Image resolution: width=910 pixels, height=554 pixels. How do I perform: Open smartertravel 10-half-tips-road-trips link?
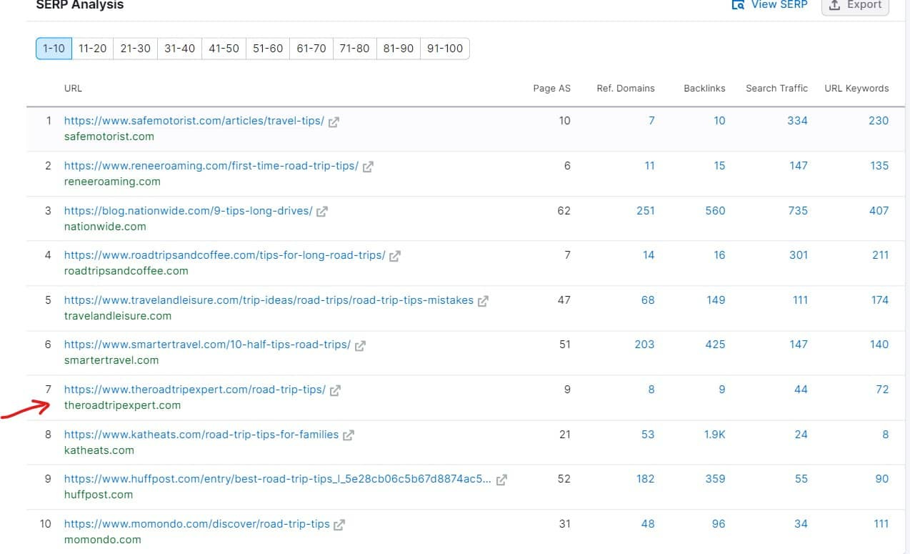(x=207, y=345)
